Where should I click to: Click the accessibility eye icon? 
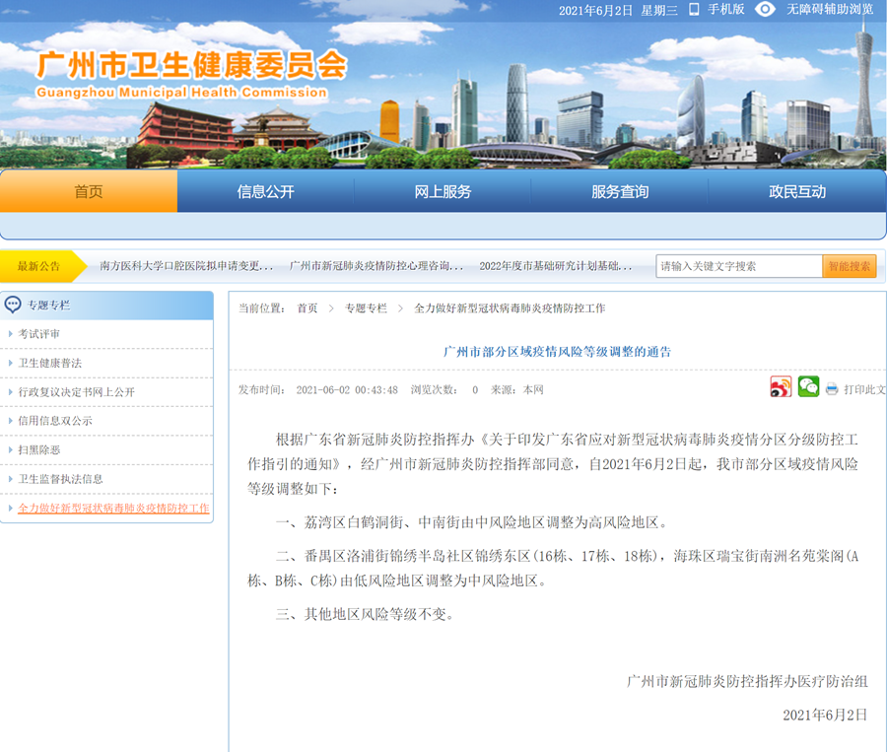765,10
